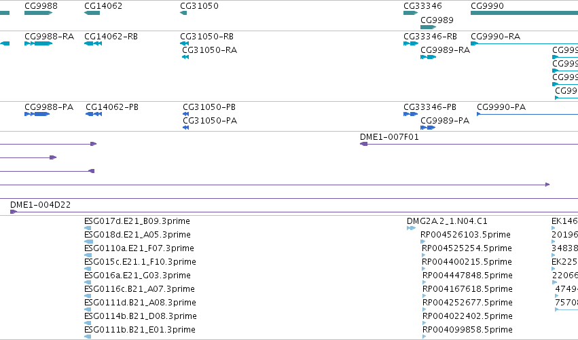Click EST RP004167618.5prime
Viewport: 578px width, 340px height.
click(467, 289)
